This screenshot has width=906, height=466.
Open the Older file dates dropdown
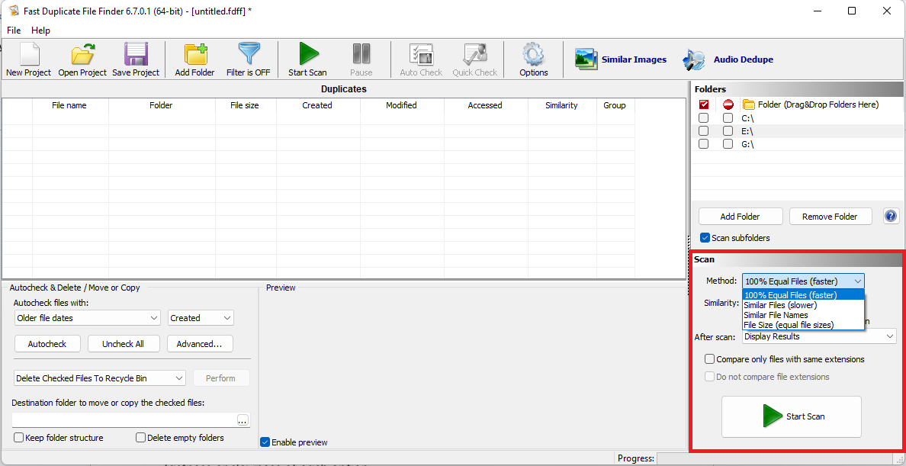pos(88,318)
